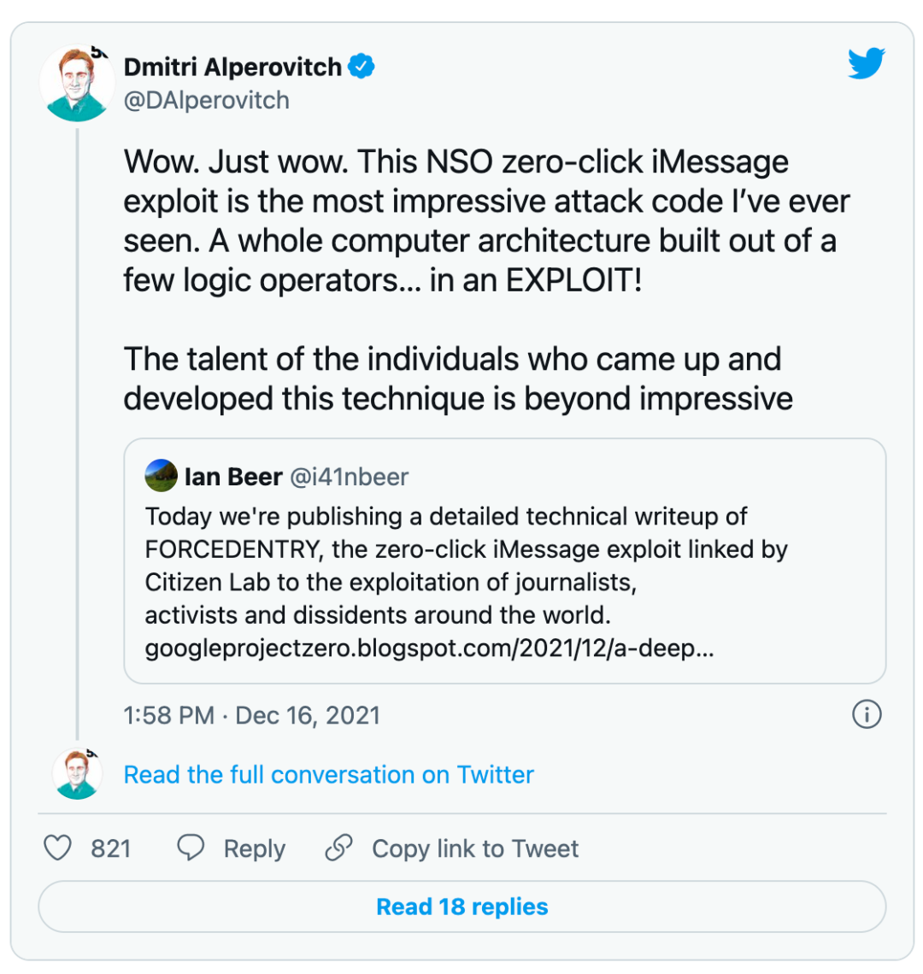
Task: Click Ian Beer's small avatar
Action: point(162,476)
